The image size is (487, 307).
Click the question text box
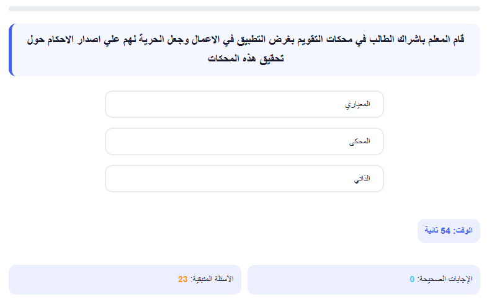click(244, 50)
